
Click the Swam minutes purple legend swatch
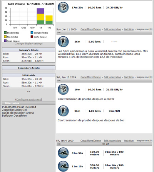pos(5,41)
